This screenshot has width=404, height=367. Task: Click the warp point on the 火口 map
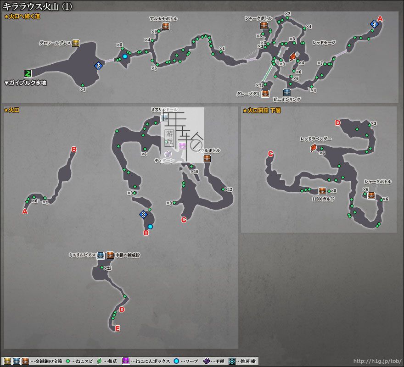click(x=150, y=227)
